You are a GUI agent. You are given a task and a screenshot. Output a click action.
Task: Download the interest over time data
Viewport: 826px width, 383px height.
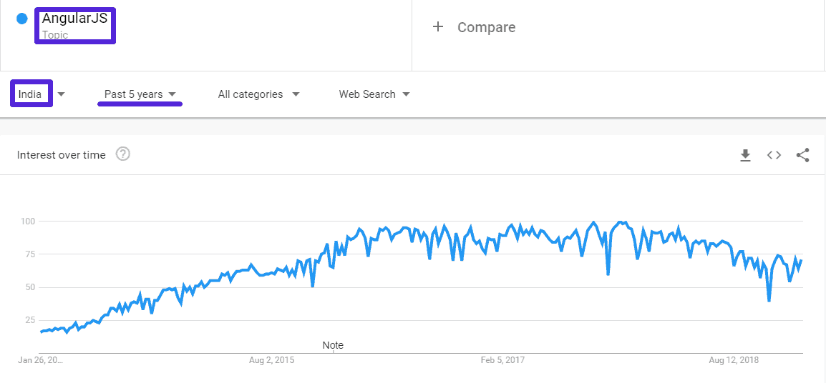(x=745, y=155)
